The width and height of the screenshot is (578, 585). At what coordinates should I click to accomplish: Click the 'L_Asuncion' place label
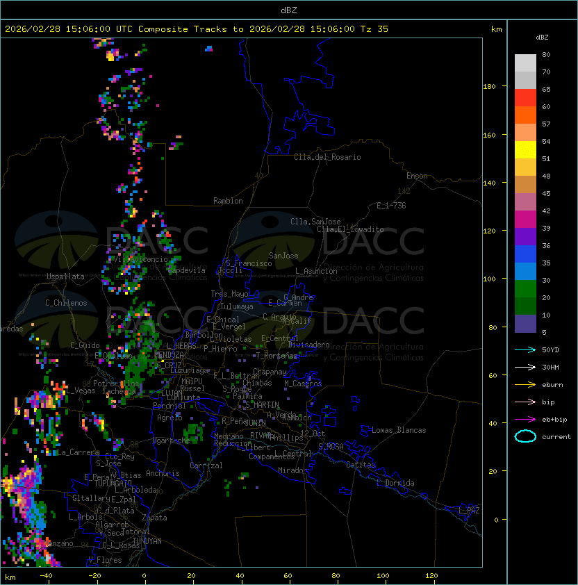[x=316, y=271]
